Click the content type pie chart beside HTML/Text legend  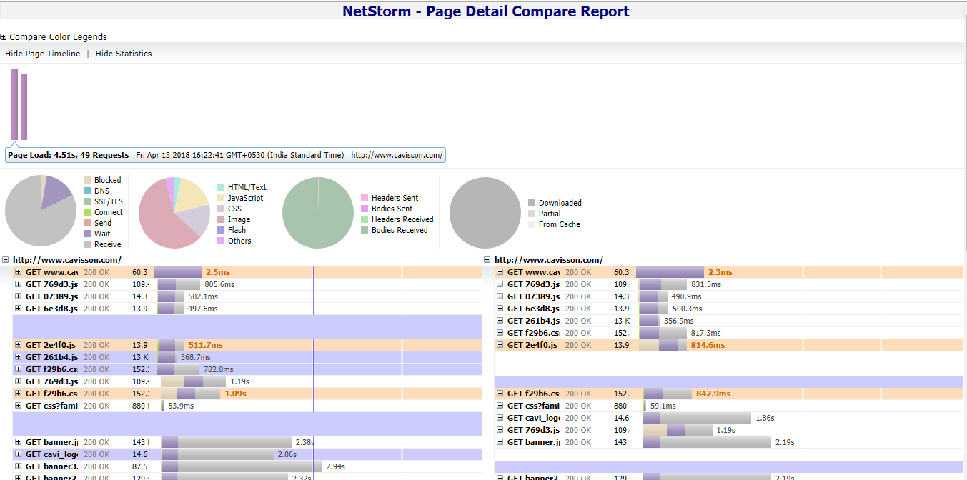click(174, 212)
